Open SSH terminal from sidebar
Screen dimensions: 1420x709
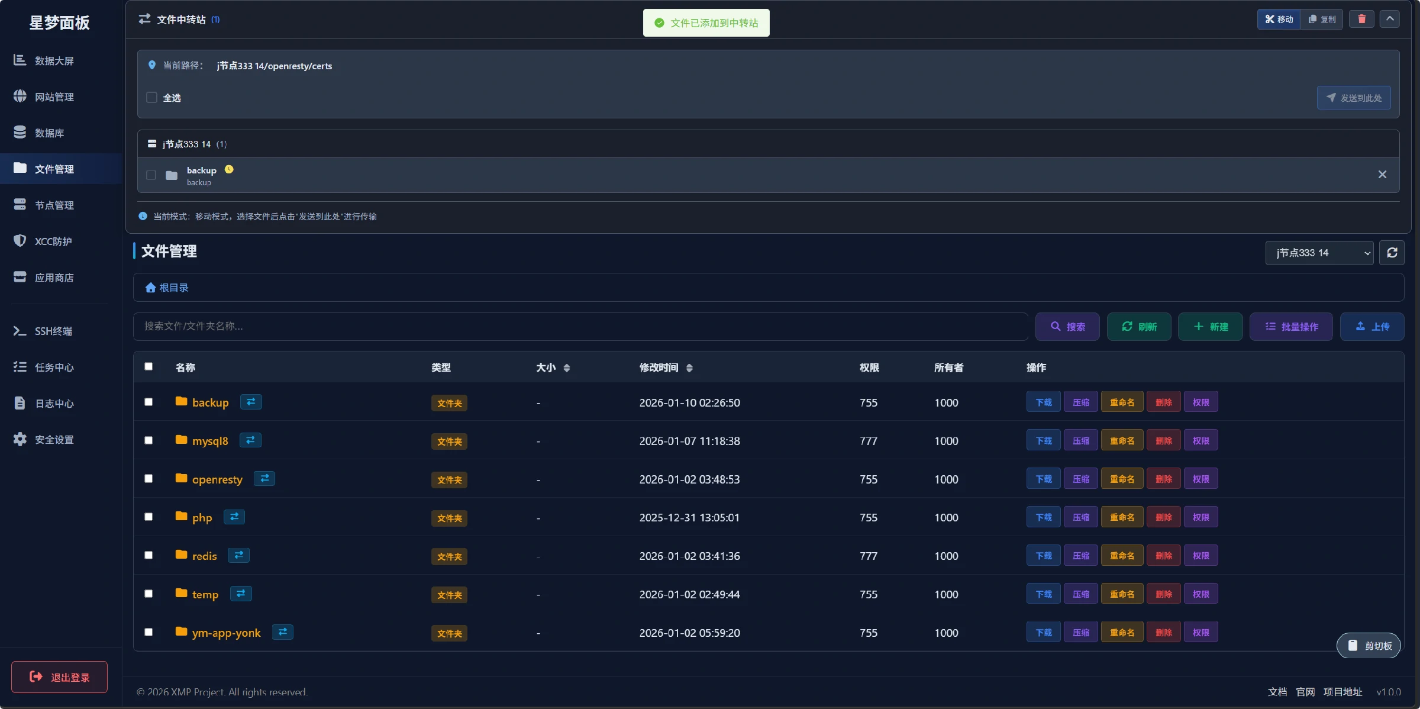(53, 331)
